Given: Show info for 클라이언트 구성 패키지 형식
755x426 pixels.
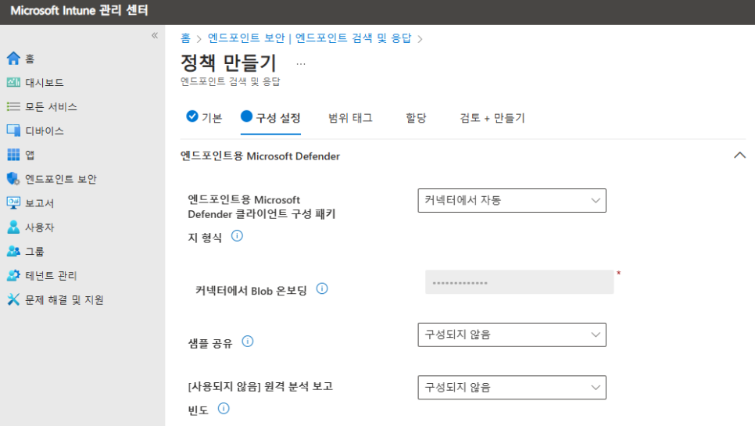Looking at the screenshot, I should 237,236.
